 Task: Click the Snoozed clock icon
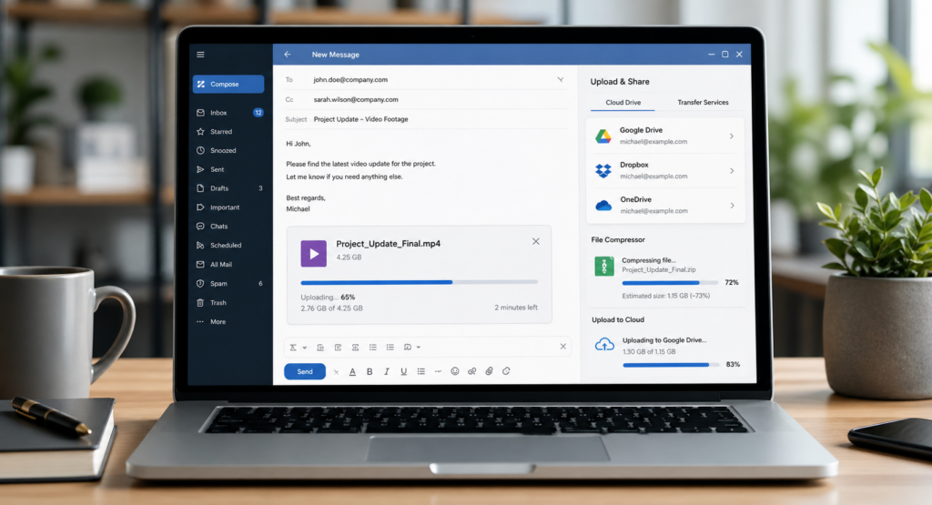200,150
